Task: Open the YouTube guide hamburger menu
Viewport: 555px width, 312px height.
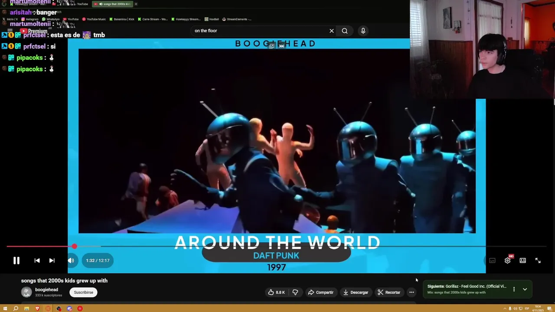Action: pyautogui.click(x=10, y=31)
